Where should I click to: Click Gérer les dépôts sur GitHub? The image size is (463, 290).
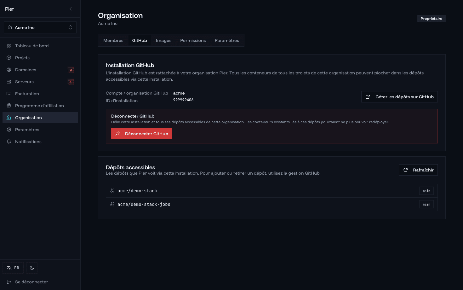(x=399, y=97)
